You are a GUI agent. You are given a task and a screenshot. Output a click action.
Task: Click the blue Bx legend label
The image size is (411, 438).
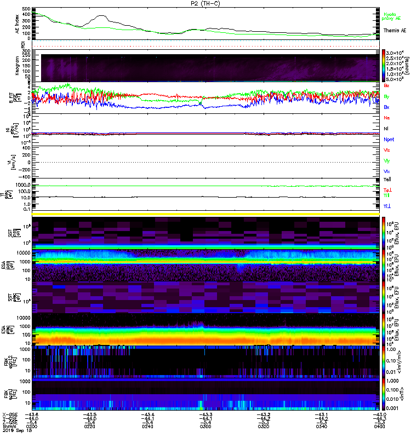(x=386, y=107)
